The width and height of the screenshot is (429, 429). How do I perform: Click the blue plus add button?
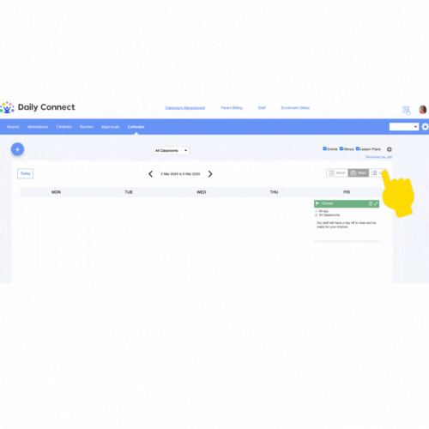(17, 149)
